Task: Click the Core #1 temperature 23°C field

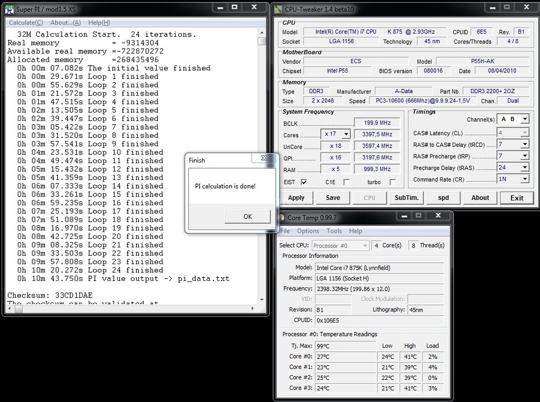Action: pyautogui.click(x=346, y=367)
